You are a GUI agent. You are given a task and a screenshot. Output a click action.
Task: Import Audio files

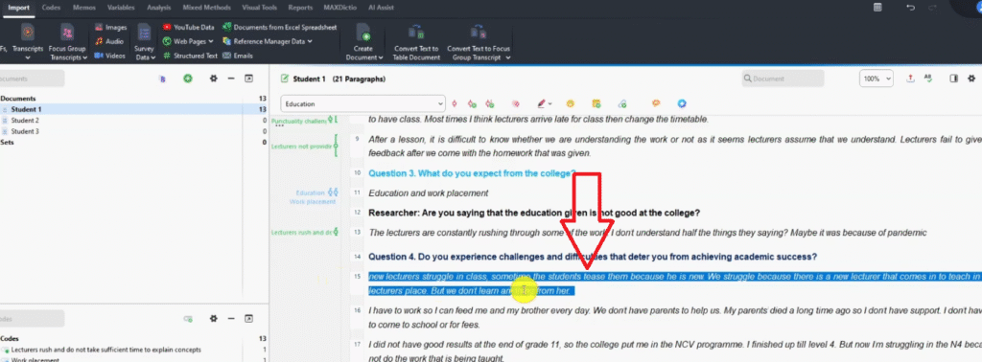[109, 41]
